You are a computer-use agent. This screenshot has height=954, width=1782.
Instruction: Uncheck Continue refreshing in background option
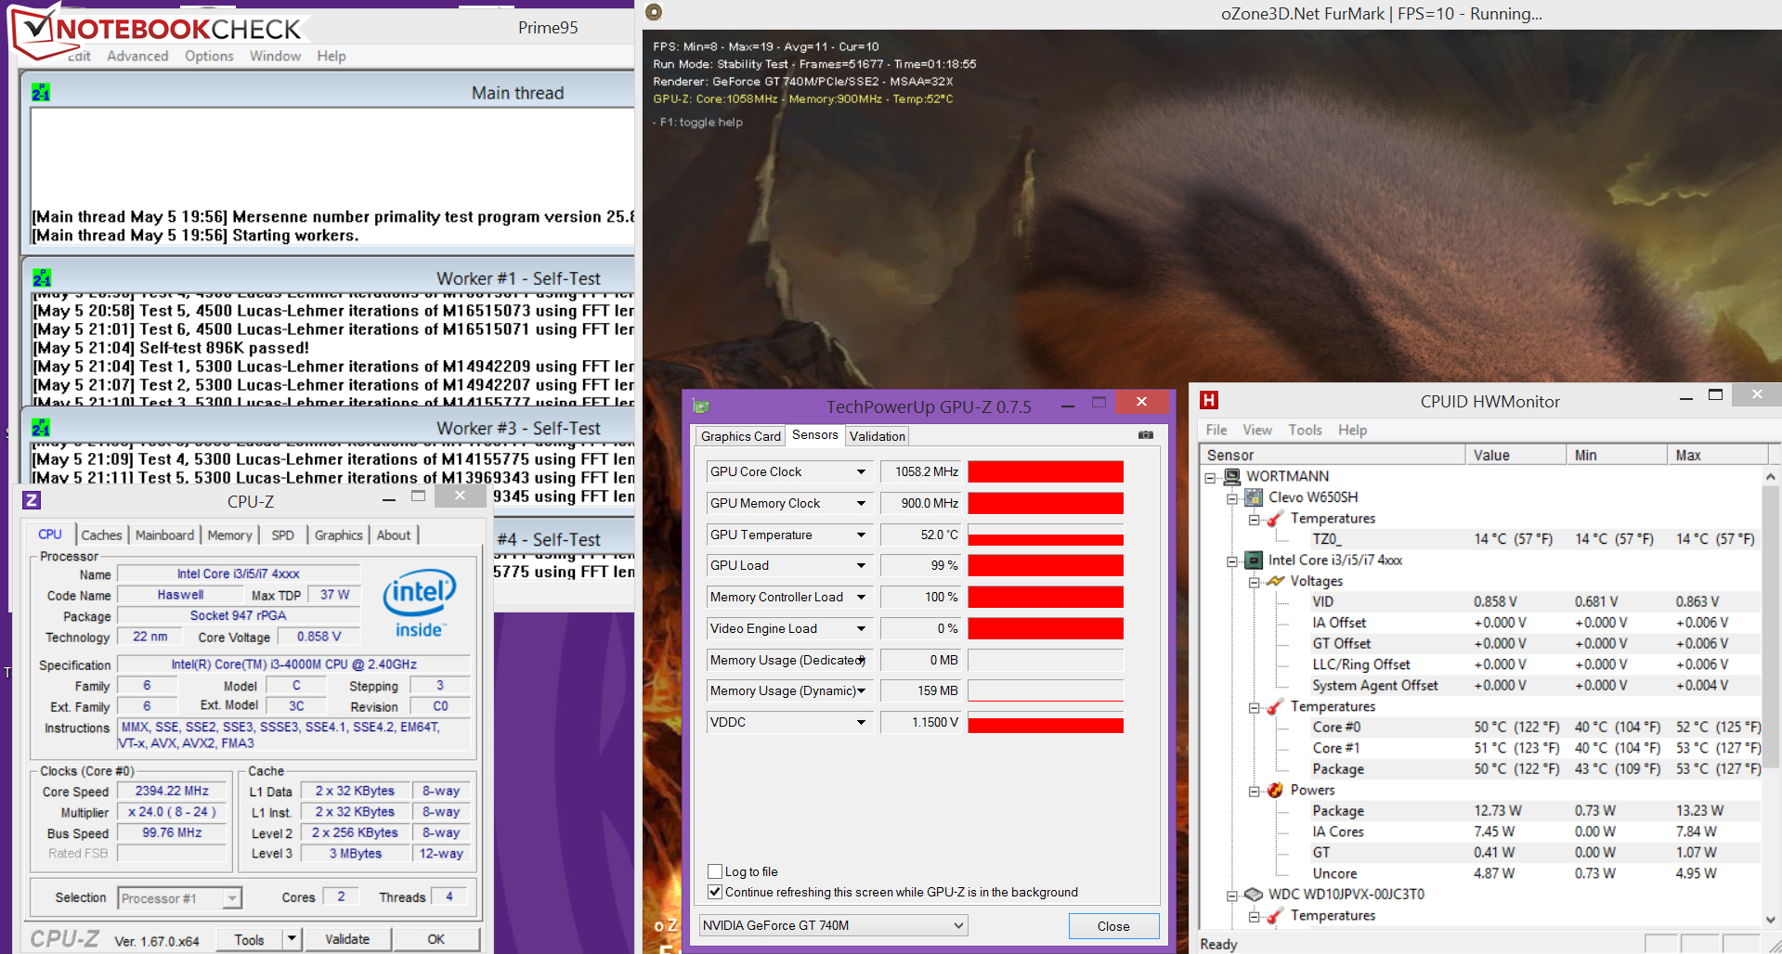[x=715, y=892]
